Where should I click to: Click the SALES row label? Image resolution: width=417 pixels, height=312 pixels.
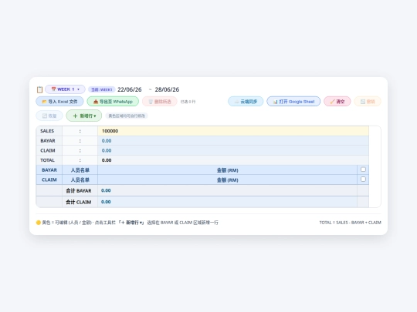click(47, 131)
